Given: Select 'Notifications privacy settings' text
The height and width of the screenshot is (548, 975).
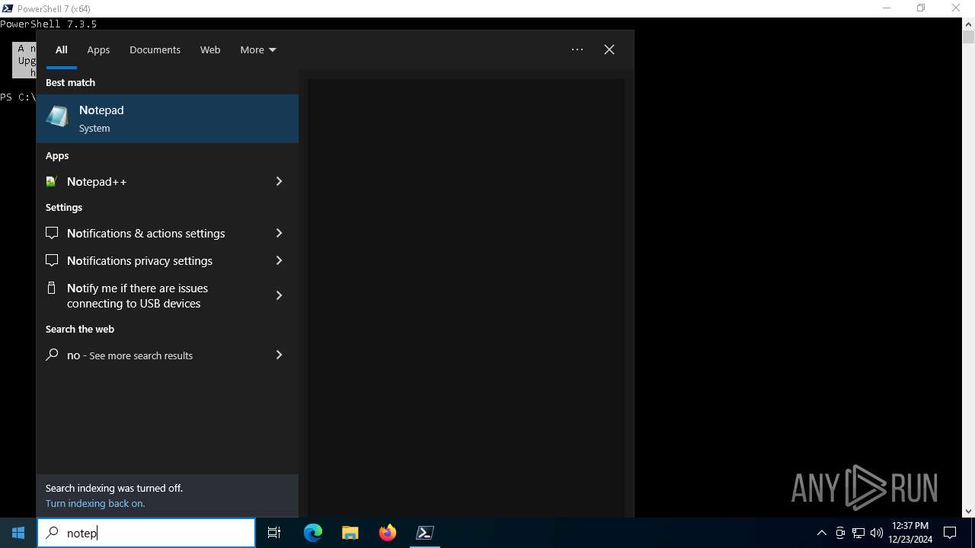Looking at the screenshot, I should click(x=140, y=260).
